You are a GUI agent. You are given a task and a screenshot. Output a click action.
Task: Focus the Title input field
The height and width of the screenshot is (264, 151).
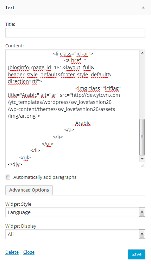(x=75, y=33)
